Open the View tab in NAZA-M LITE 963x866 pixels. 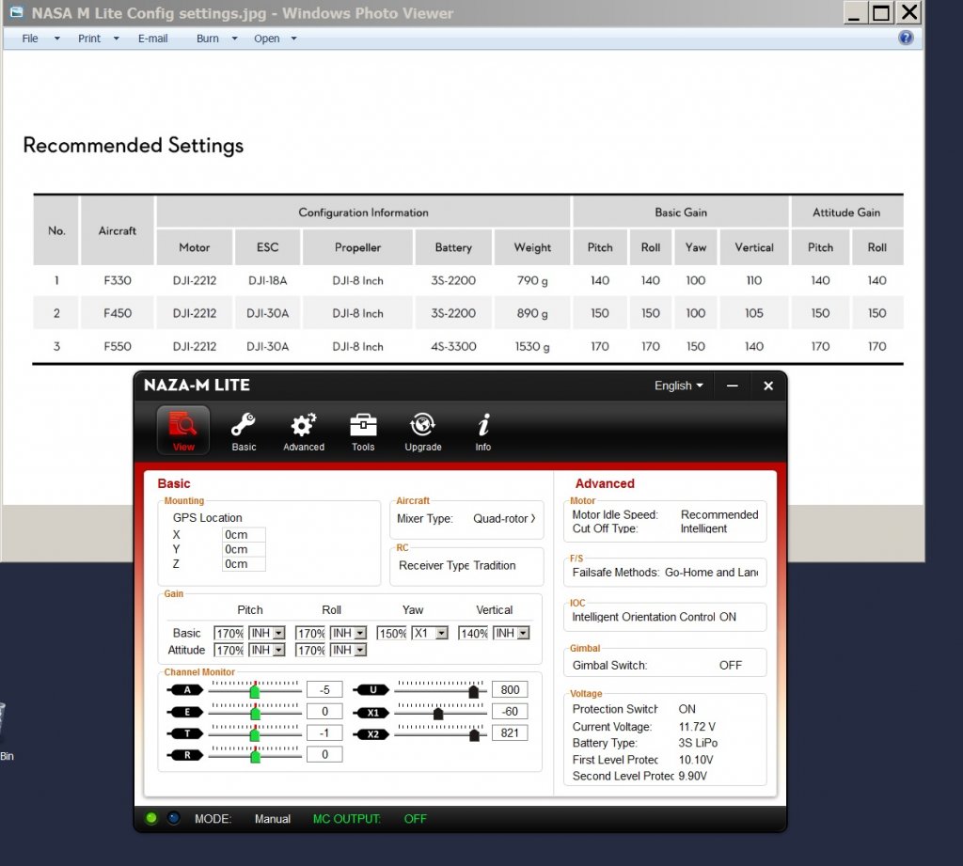(x=183, y=431)
